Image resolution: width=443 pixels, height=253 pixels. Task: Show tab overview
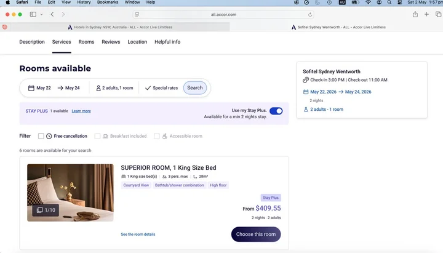pyautogui.click(x=438, y=14)
